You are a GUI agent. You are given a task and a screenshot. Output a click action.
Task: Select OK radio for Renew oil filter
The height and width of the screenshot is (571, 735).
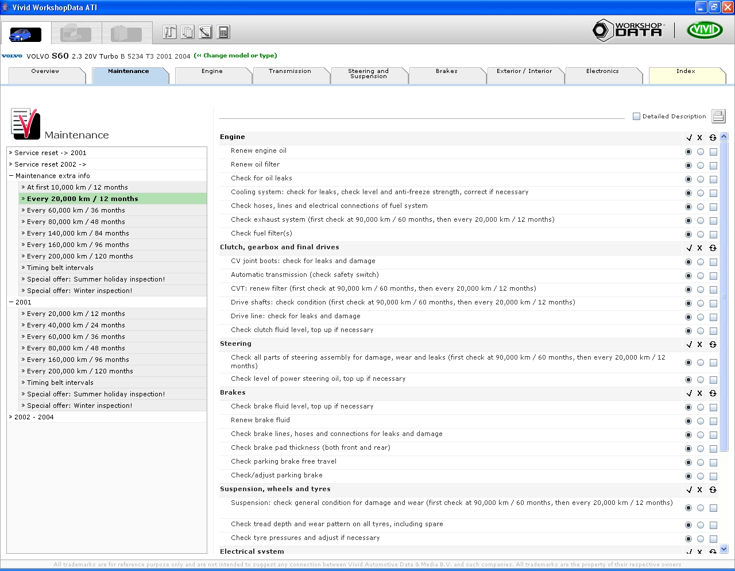tap(688, 165)
